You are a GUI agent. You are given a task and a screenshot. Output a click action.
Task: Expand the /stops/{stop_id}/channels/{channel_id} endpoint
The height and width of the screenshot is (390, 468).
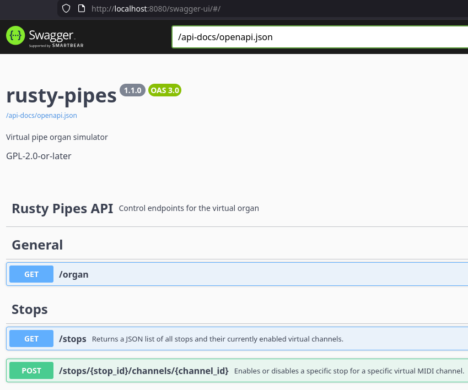pyautogui.click(x=144, y=371)
